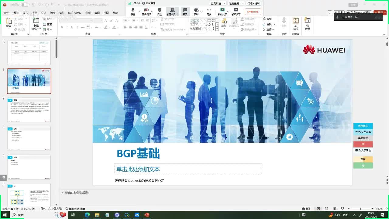Switch to slide sorter view icon
The height and width of the screenshot is (219, 389).
click(326, 209)
